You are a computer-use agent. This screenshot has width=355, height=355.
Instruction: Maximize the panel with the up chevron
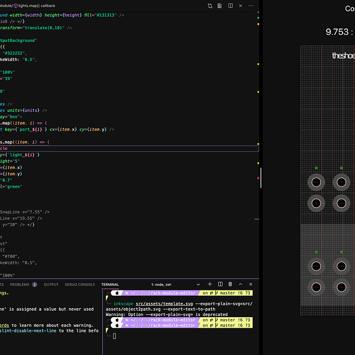coord(240,284)
